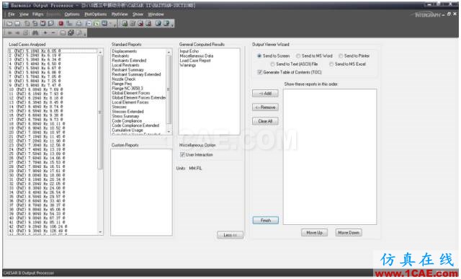This screenshot has width=461, height=279.
Task: Click the axis-shaped toolbar icon
Action: click(x=69, y=23)
